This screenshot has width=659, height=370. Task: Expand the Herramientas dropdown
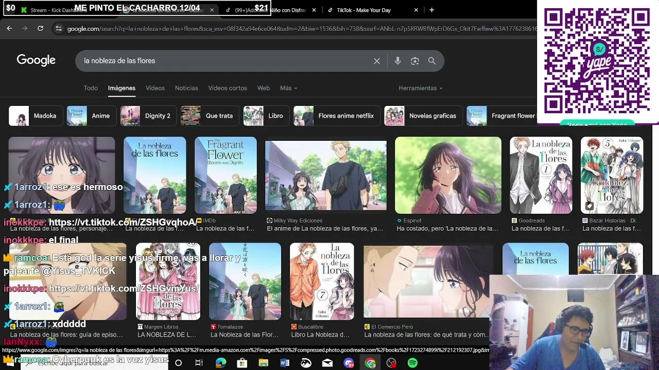tap(420, 88)
